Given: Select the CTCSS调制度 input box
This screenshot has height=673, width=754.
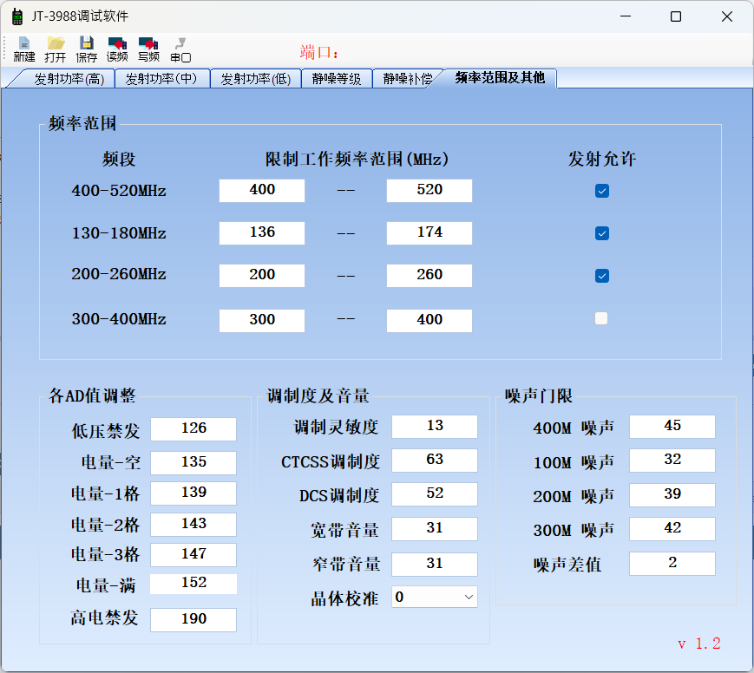Looking at the screenshot, I should coord(435,460).
